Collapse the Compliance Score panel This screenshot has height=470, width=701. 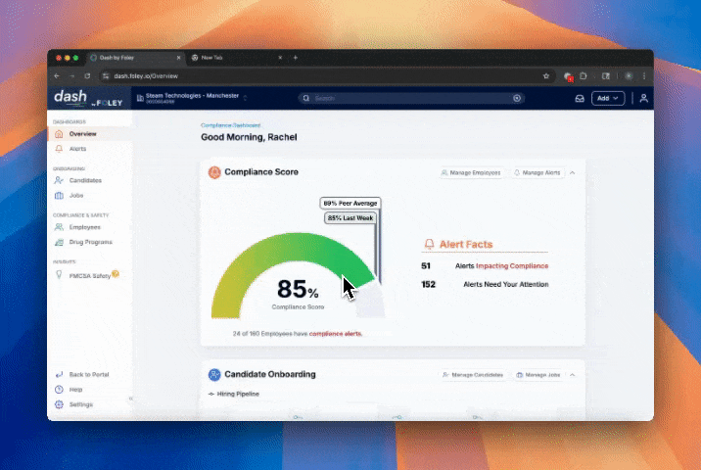[x=573, y=172]
